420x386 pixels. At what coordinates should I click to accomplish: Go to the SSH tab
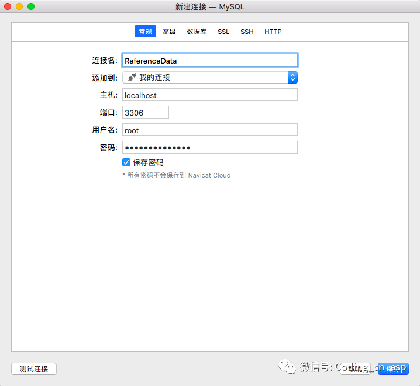pos(247,32)
